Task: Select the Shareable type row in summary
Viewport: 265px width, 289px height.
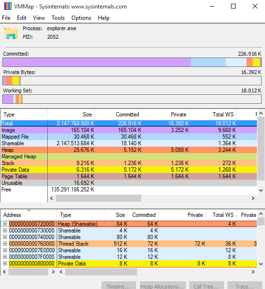Action: coord(129,143)
